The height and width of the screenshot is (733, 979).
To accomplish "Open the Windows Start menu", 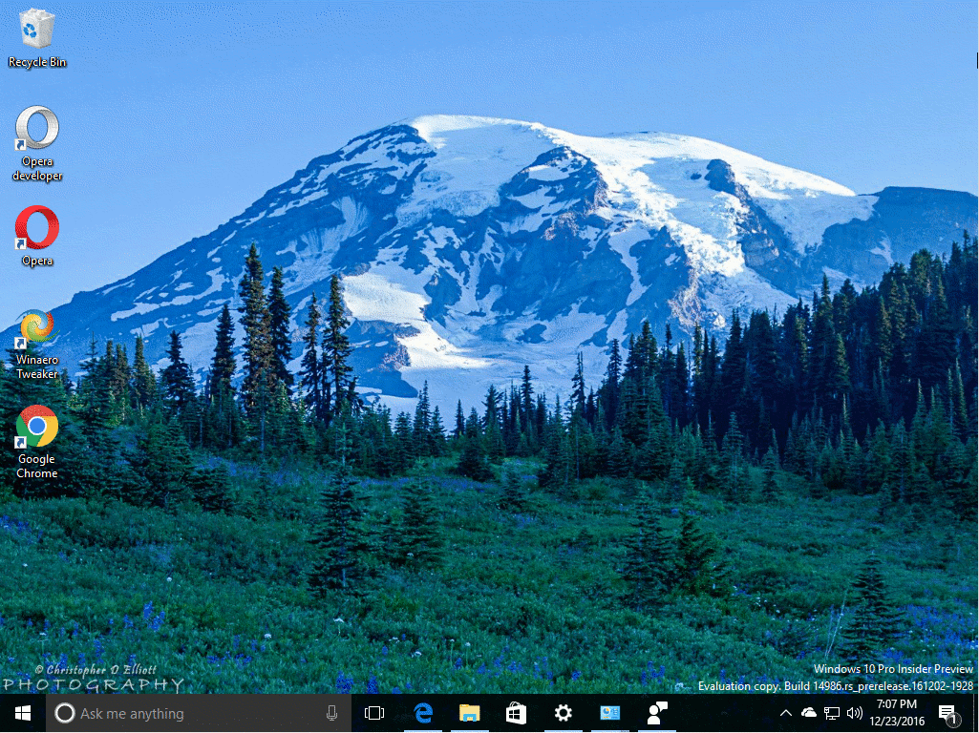I will pyautogui.click(x=23, y=713).
